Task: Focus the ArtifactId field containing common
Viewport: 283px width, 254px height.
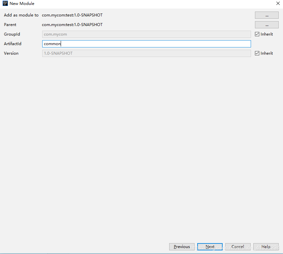Action: (146, 44)
